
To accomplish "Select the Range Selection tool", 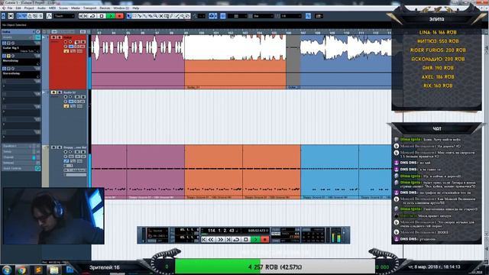I will (x=134, y=16).
